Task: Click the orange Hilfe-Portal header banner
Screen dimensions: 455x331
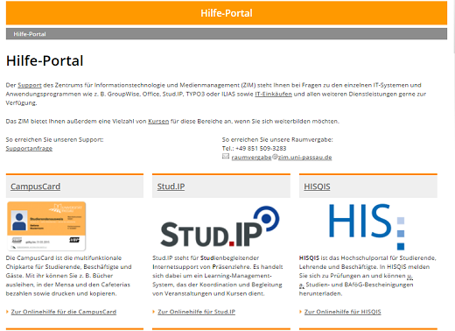Action: coord(227,13)
